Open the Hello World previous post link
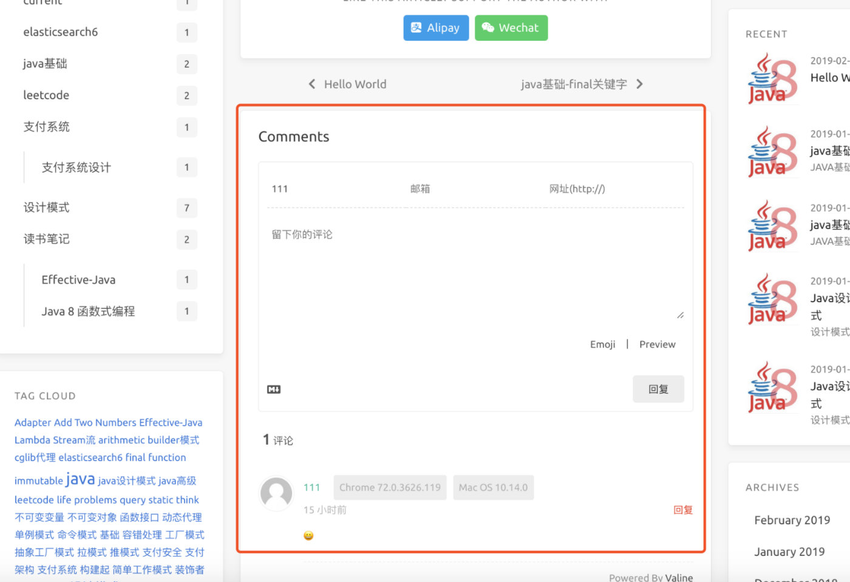This screenshot has height=582, width=850. tap(355, 84)
